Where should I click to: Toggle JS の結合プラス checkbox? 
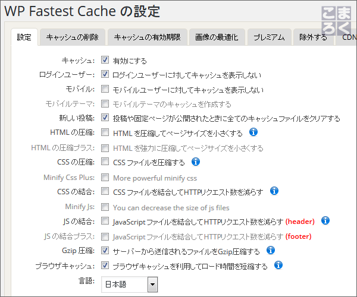coord(105,236)
